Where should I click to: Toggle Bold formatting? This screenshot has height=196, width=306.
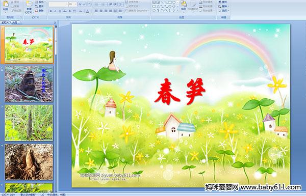tap(50, 11)
